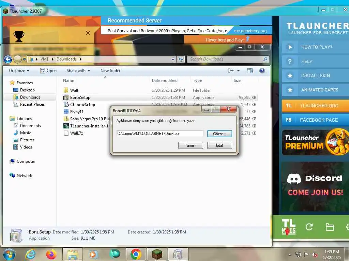349x261 pixels.
Task: Expand the arrow after Downloads breadcrumb
Action: 80,59
